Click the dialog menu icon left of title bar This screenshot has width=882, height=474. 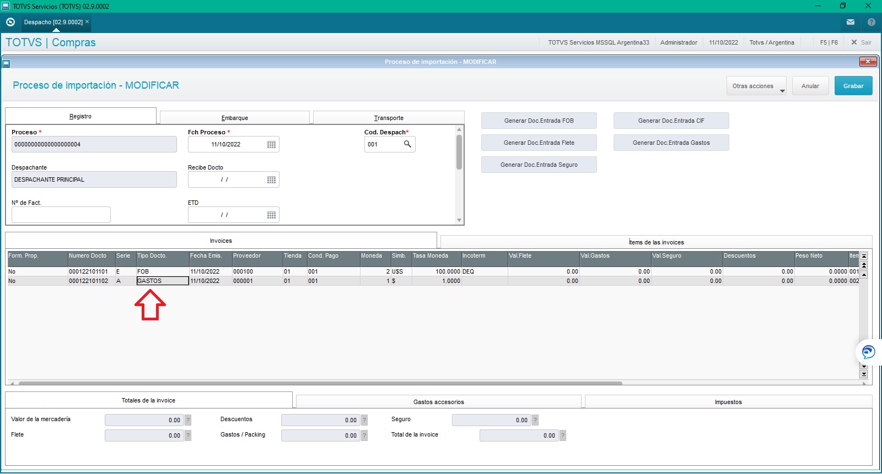(x=6, y=63)
